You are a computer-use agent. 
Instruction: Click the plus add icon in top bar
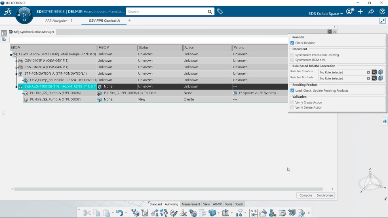click(360, 11)
